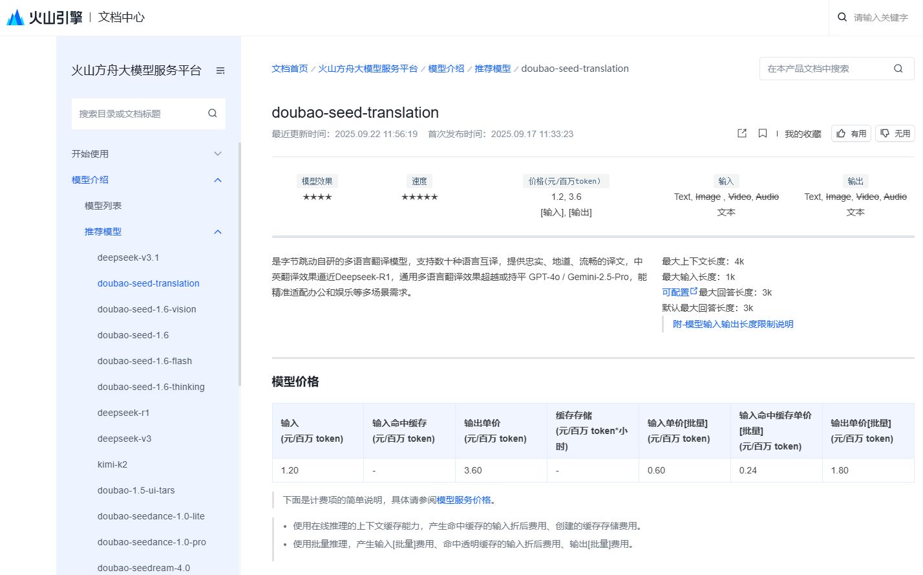Focus the top 请输入关键字 search field
Image resolution: width=923 pixels, height=575 pixels.
coord(880,17)
